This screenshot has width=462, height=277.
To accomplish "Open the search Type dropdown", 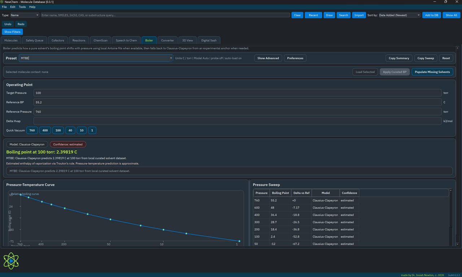I will tap(25, 15).
